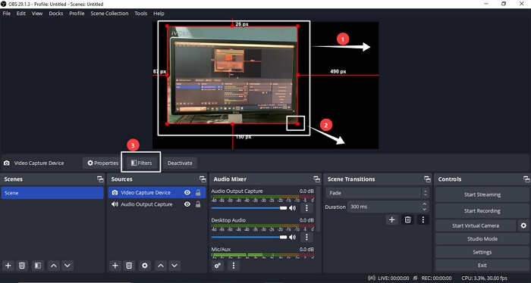Open transition properties three-dot menu
The width and height of the screenshot is (531, 283).
pyautogui.click(x=423, y=220)
